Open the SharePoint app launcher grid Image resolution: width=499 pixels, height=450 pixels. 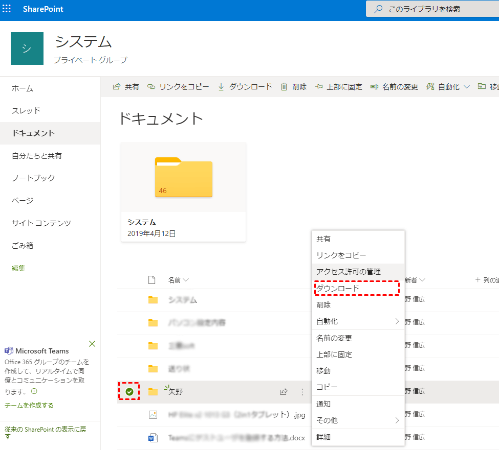coord(7,9)
